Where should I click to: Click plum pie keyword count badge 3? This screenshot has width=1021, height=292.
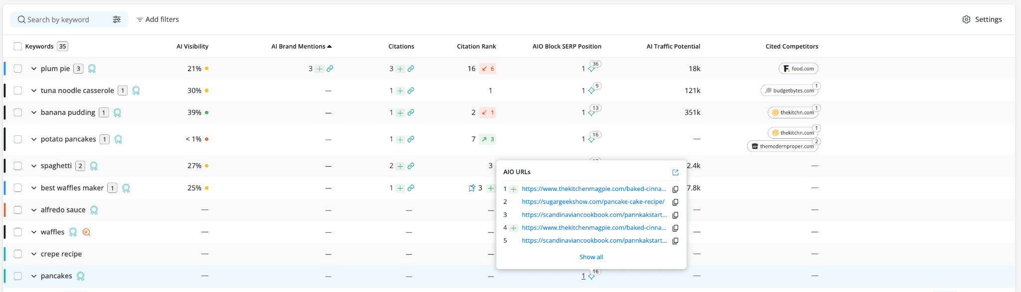coord(78,69)
